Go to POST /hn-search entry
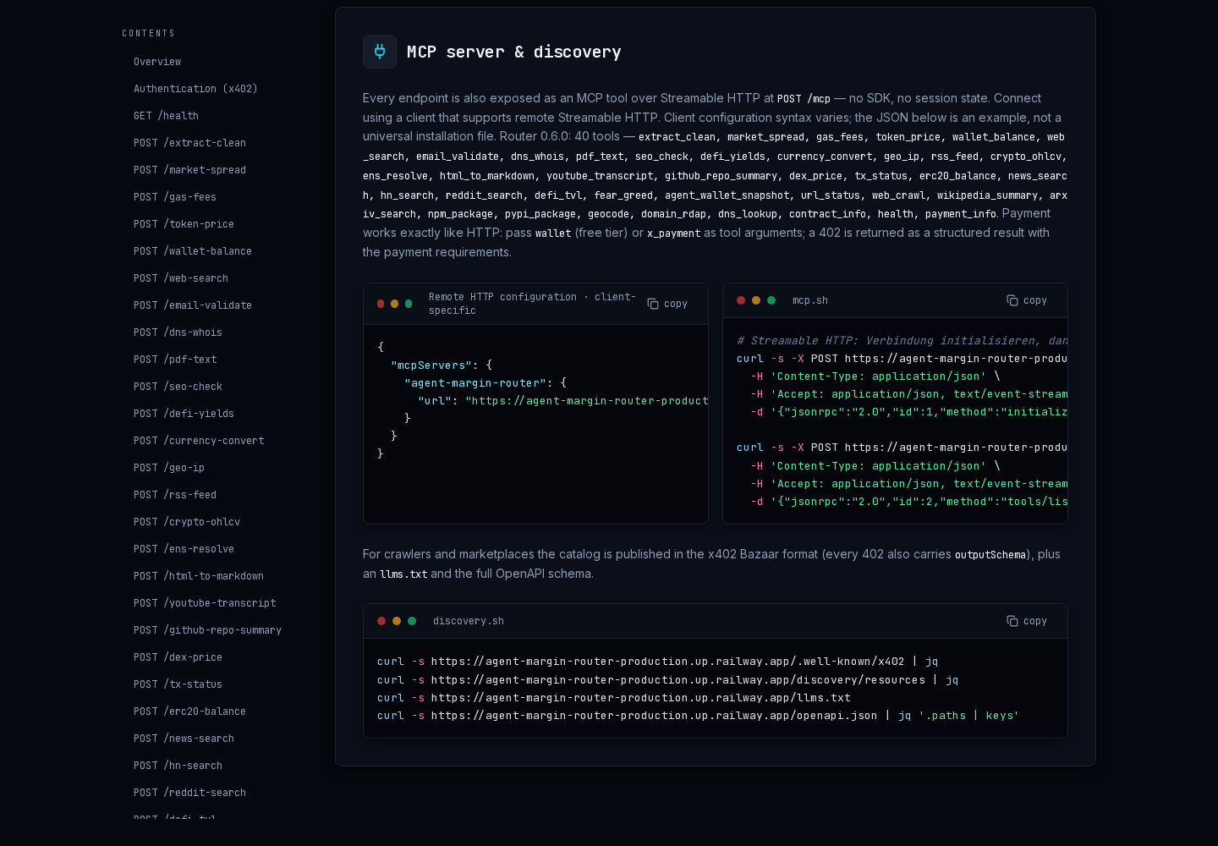Screen dimensions: 1218x846 tap(178, 766)
